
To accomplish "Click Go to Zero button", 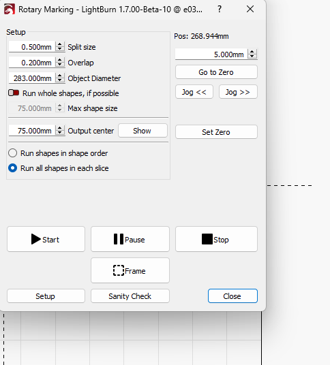I will coord(216,72).
